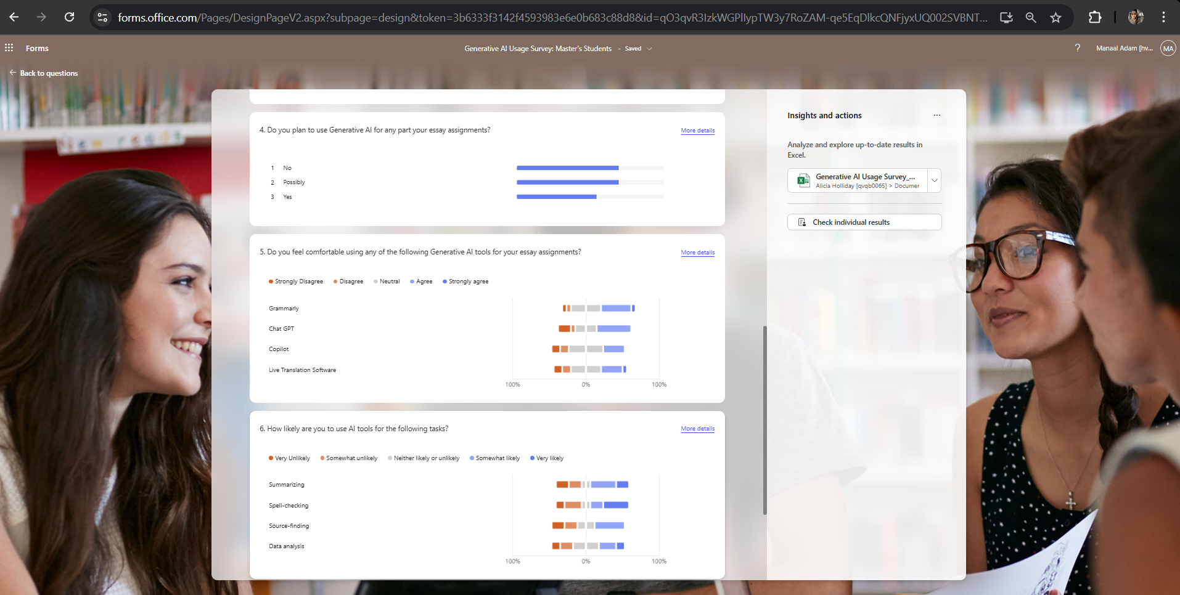Open the Microsoft 365 app launcher grid
This screenshot has height=595, width=1180.
(9, 48)
